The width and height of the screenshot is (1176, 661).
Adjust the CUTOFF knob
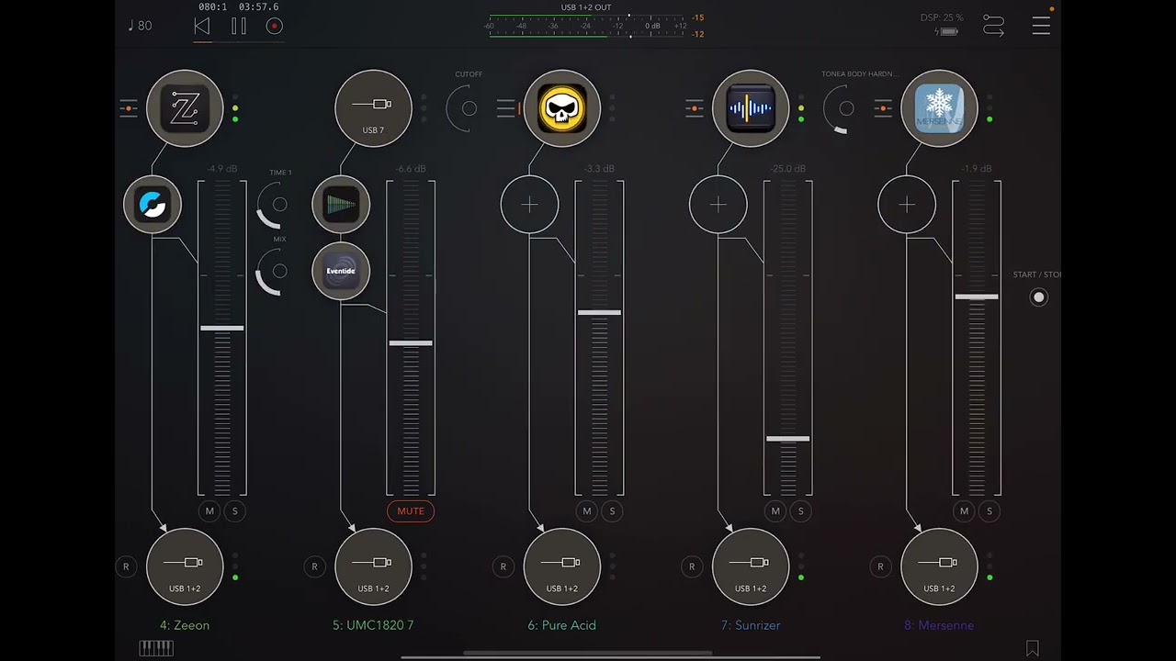point(466,109)
